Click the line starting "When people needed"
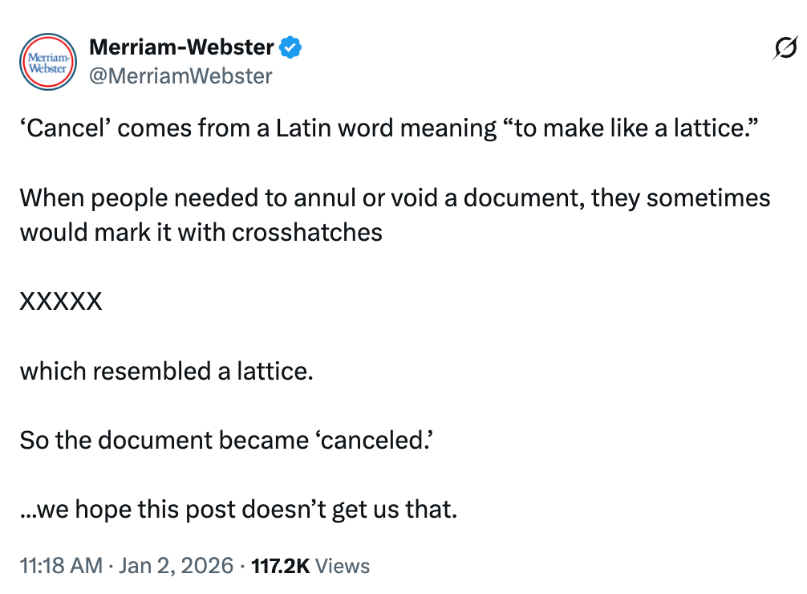Screen dimensions: 807x594 click(x=395, y=197)
